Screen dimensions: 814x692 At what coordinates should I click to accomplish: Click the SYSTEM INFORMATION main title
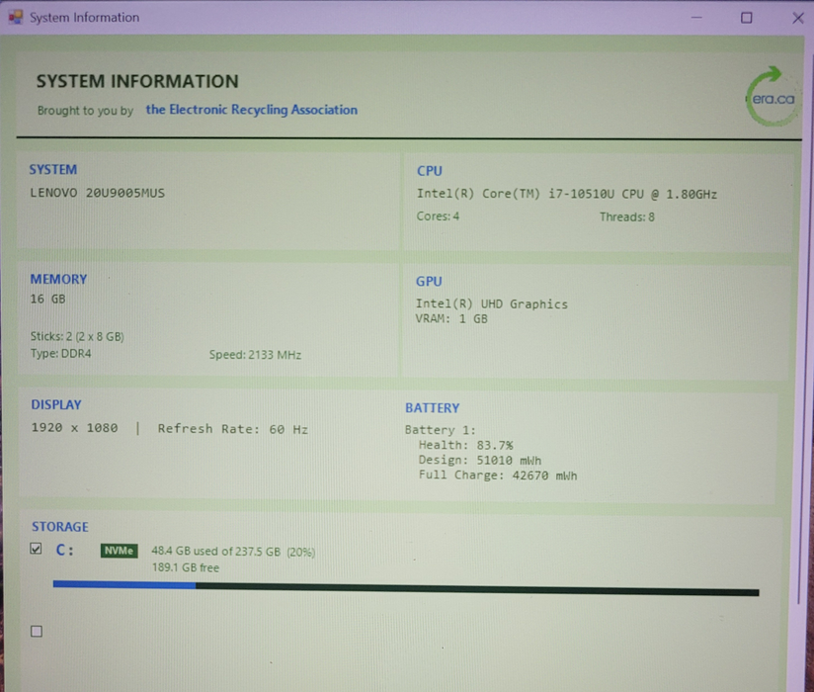tap(137, 81)
